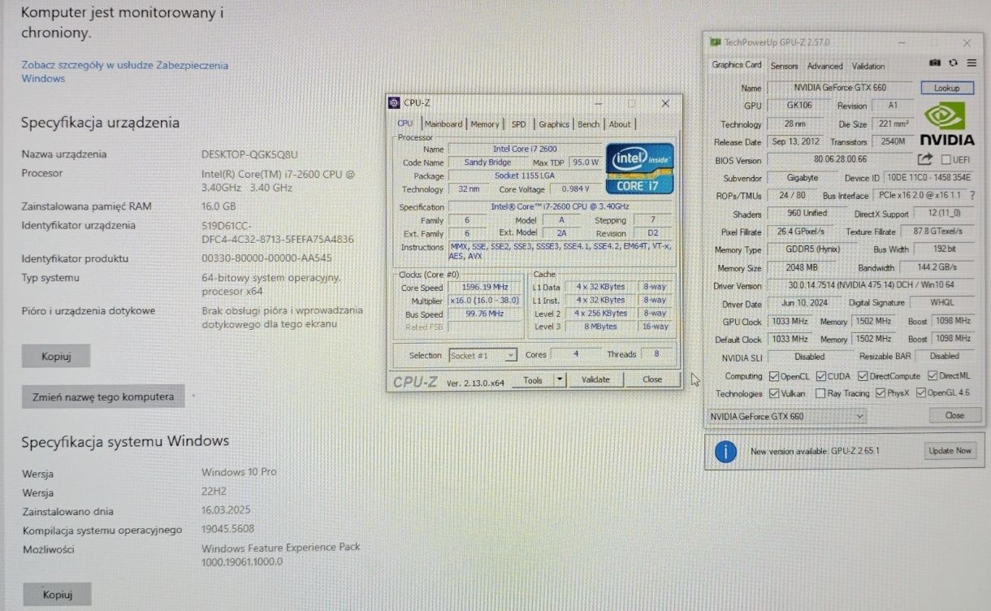Click the Device ID field in GPU-Z

pos(929,178)
